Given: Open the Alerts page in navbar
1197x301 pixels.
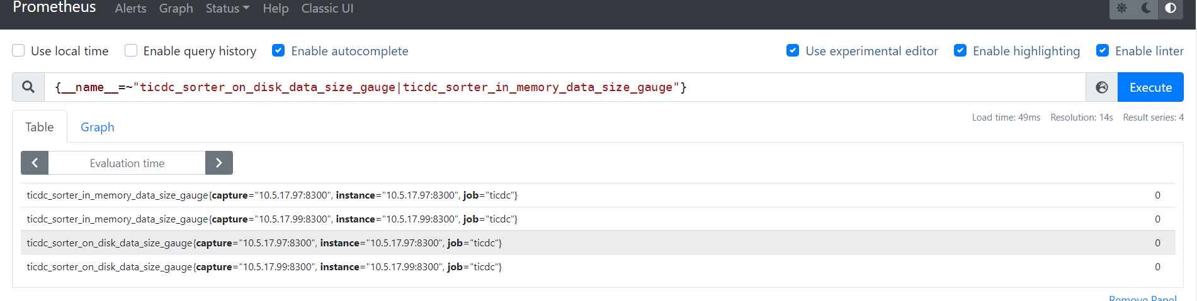Looking at the screenshot, I should point(130,9).
